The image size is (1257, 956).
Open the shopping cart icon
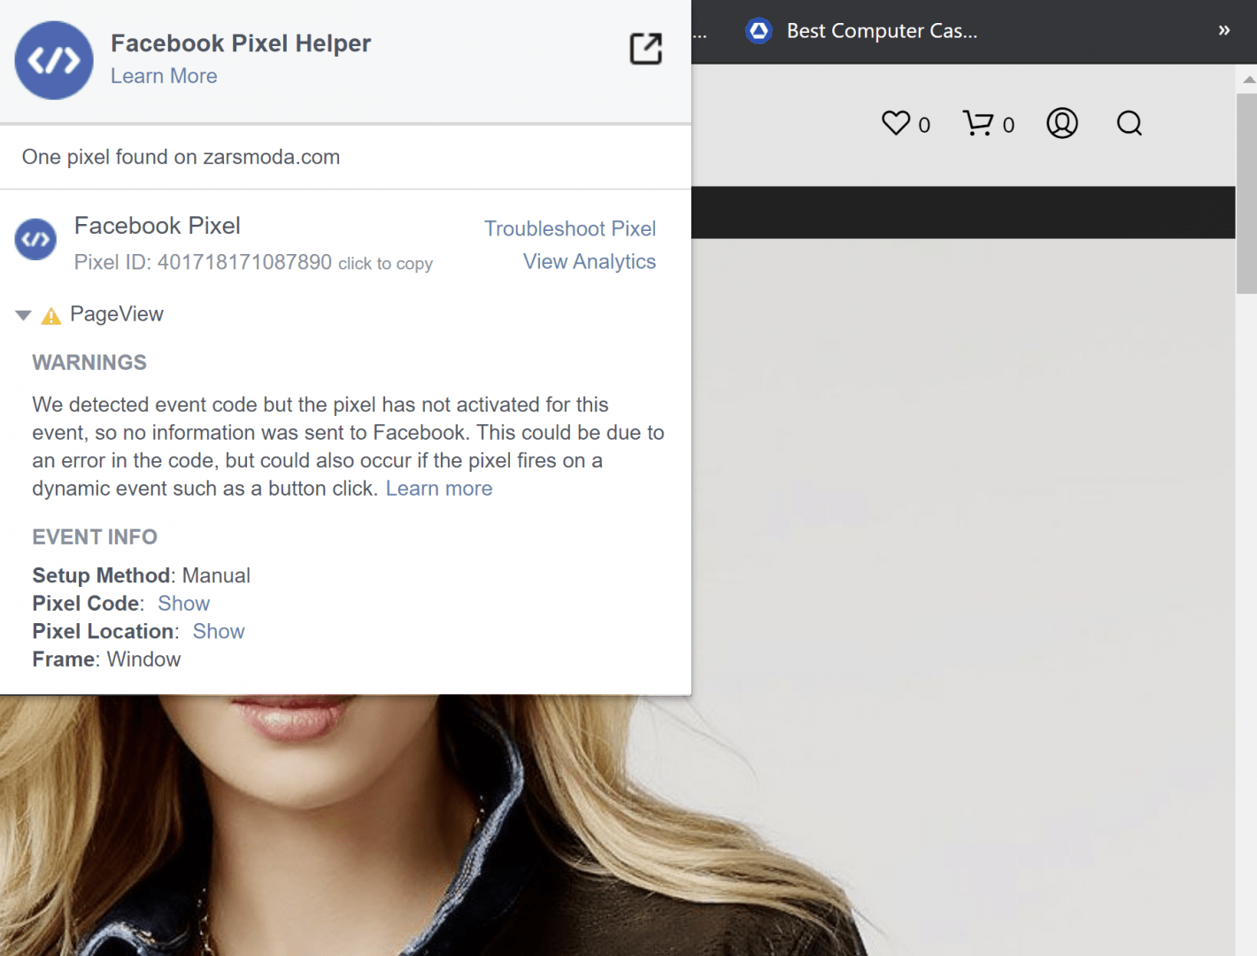pos(978,122)
